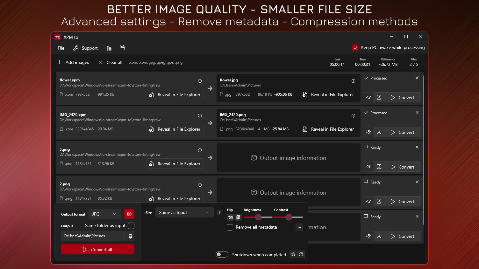Open info for flower.xpm input file
Viewport: 479px width, 269px height.
[200, 81]
